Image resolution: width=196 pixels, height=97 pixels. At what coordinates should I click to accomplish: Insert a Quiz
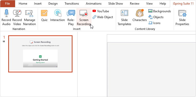pos(44,16)
